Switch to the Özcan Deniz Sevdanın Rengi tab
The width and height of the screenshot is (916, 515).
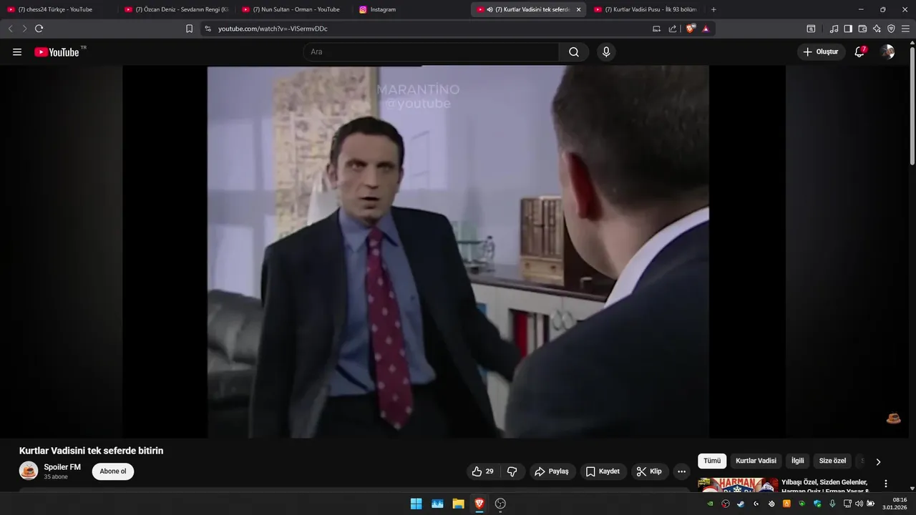[177, 9]
